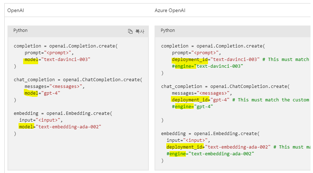Click the highlighted model before "gpt-4" in OpenAI code
Screen dimensions: 313x173
(31, 93)
